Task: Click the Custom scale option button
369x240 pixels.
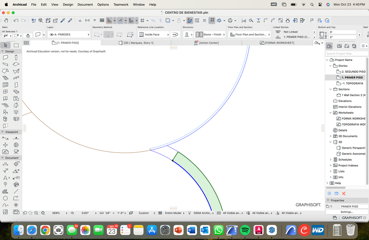Action: coord(144,213)
